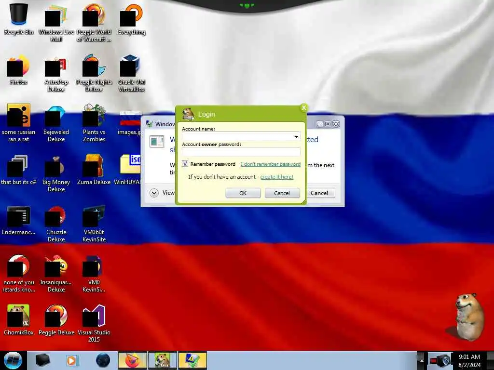Open the Firefox desktop shortcut
This screenshot has width=494, height=370.
pos(19,69)
